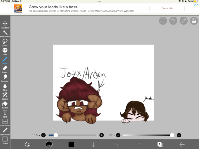Viewport: 199px width, 149px height.
Task: Undo the last stroke
Action: coord(116,144)
